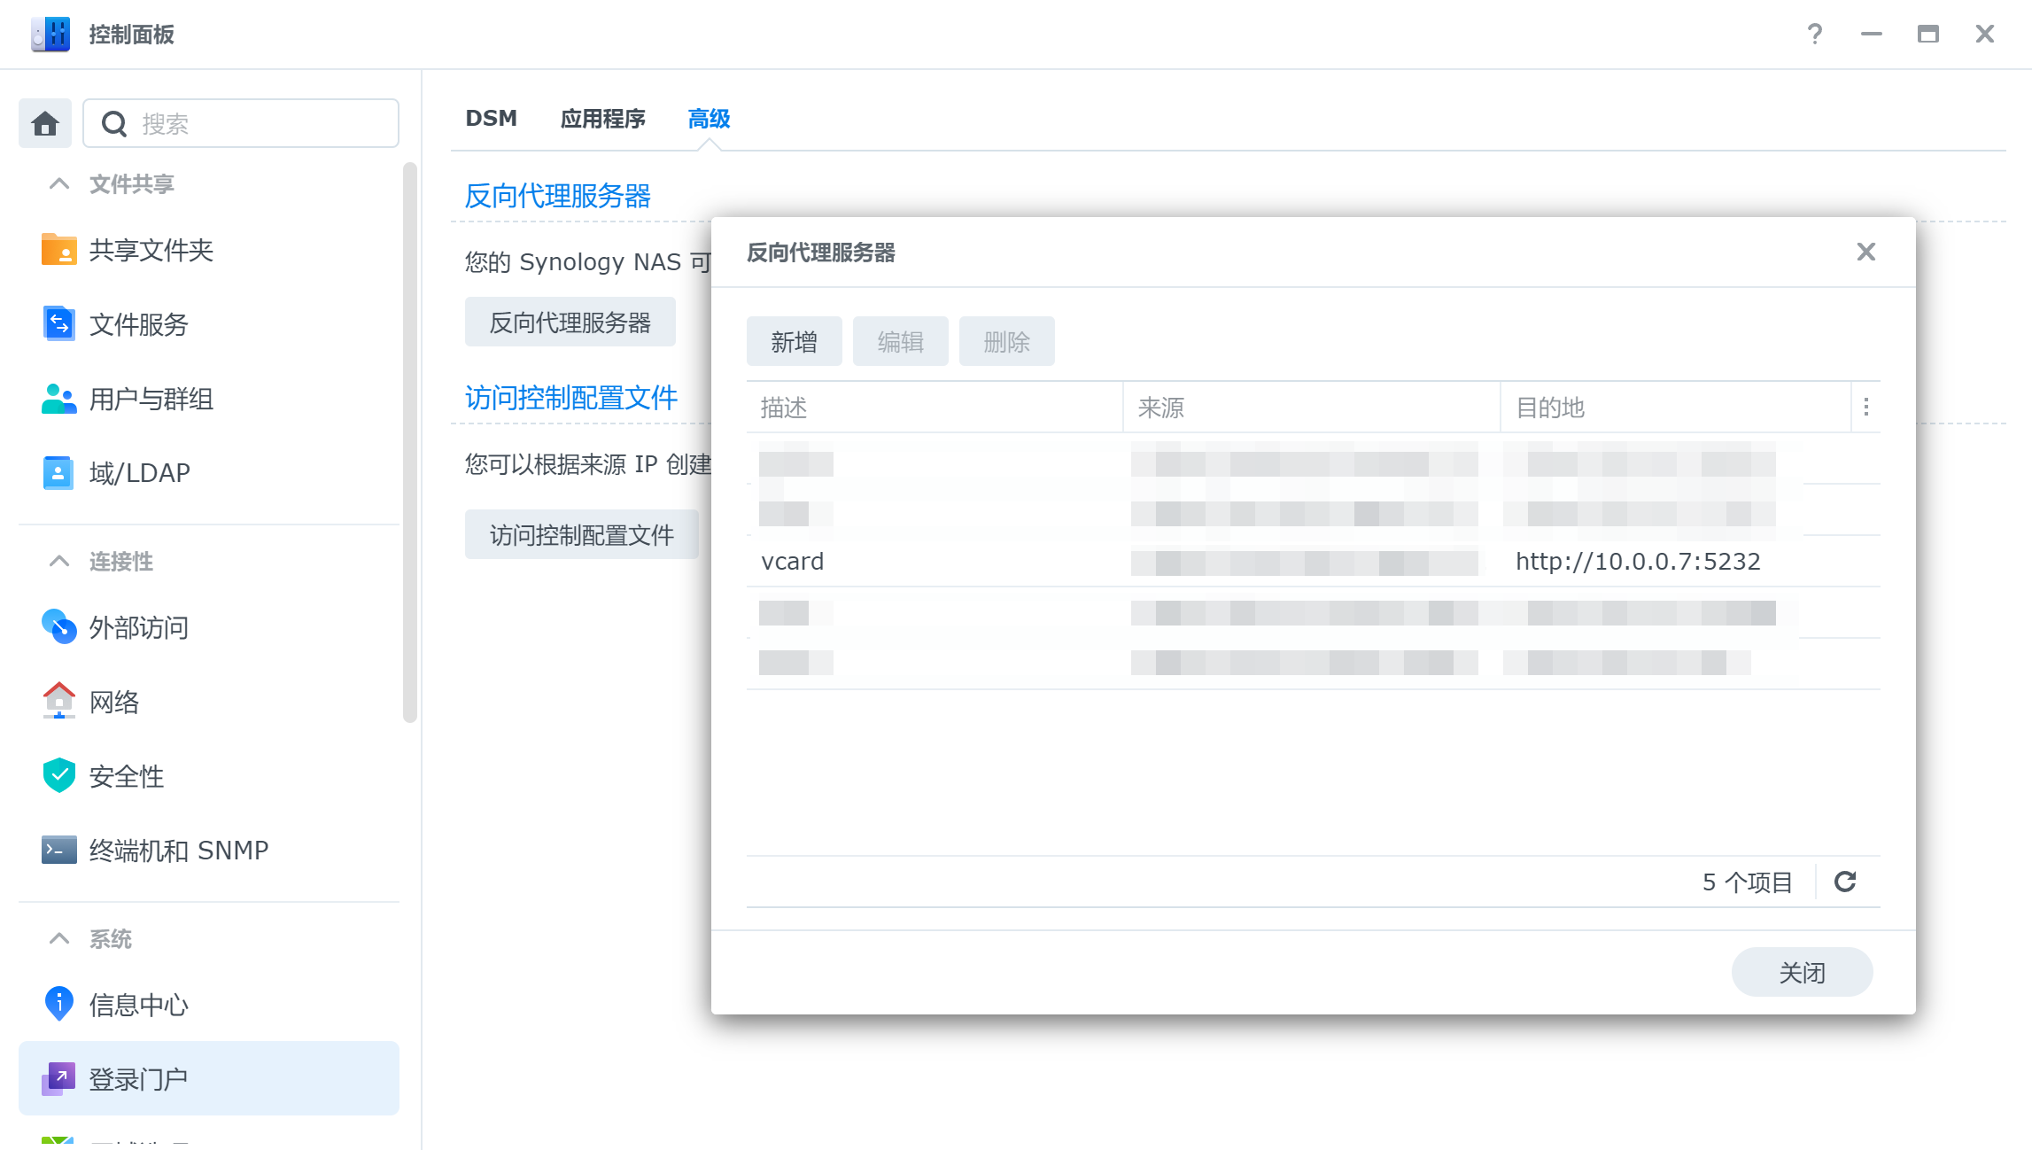Switch to the Applications (应用程序) tab
Viewport: 2032px width, 1150px height.
click(602, 118)
